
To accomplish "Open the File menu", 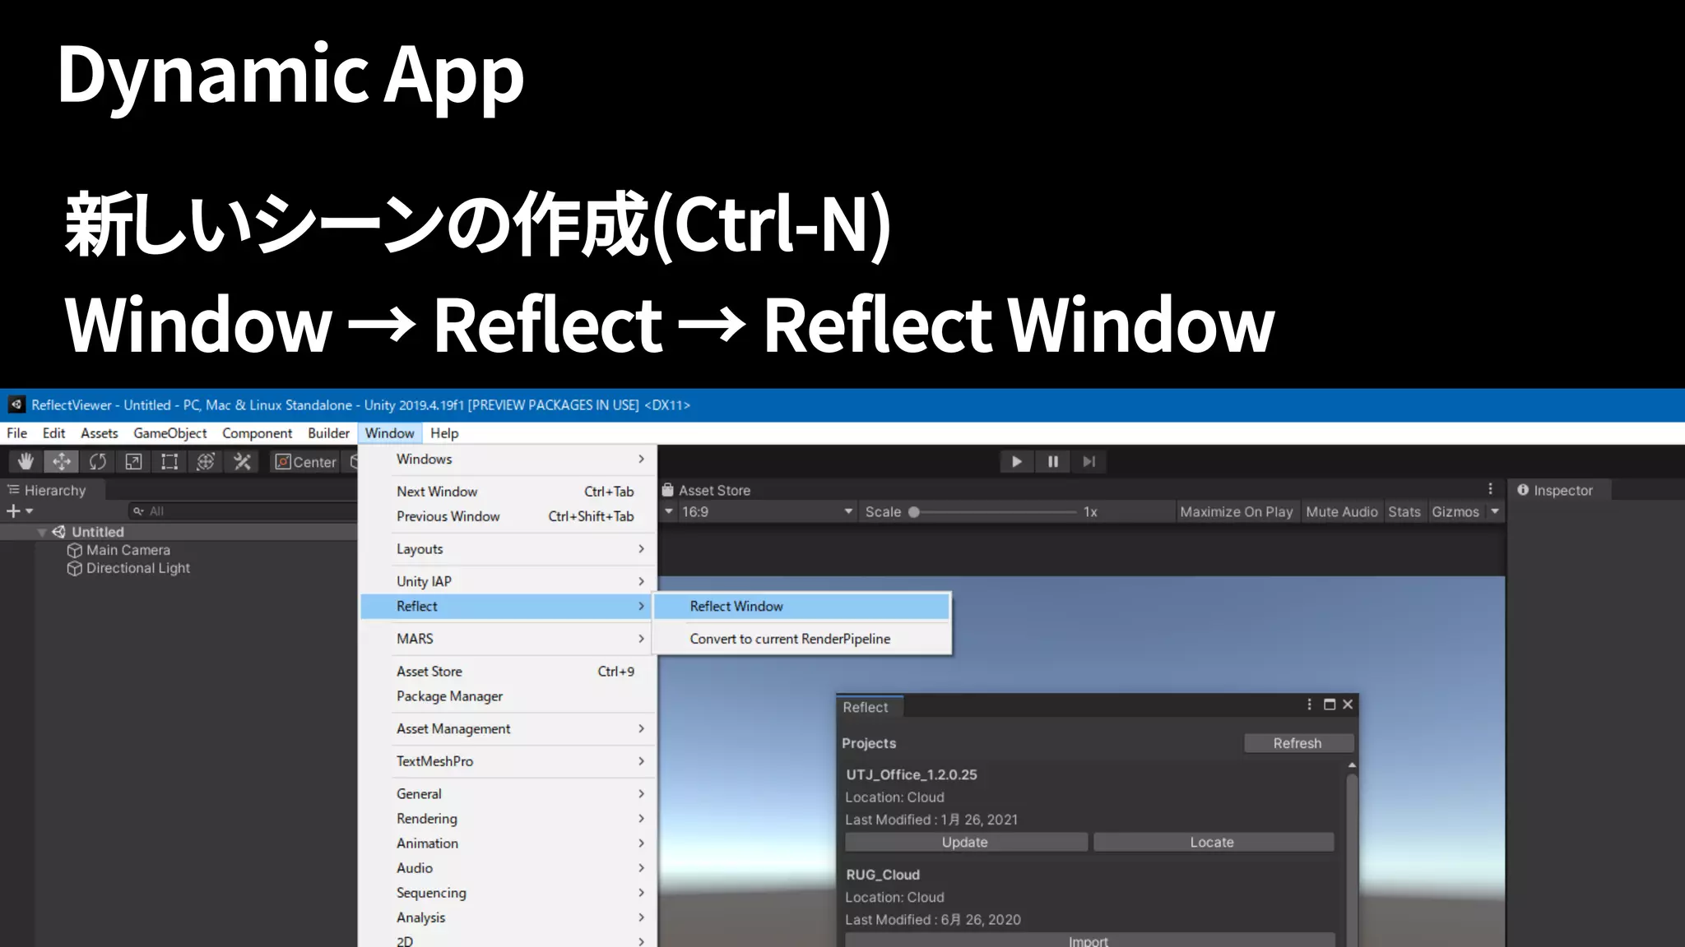I will point(16,433).
